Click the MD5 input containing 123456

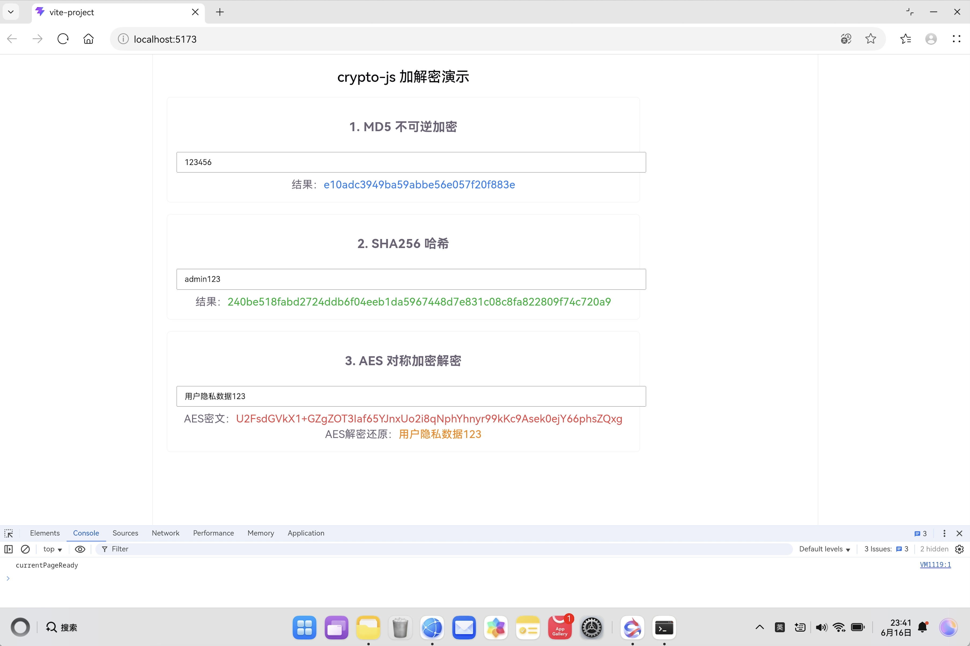411,162
